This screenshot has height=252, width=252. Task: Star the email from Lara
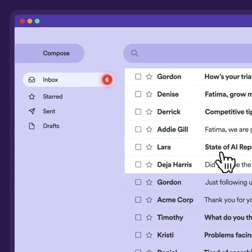coord(149,147)
